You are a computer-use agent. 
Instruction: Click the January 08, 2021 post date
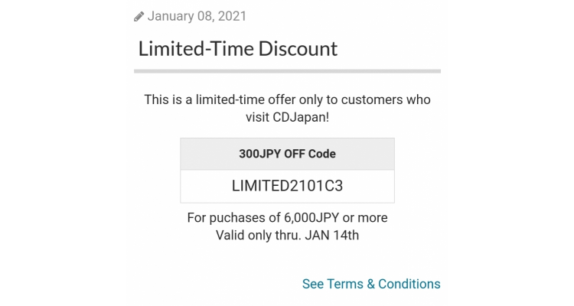(197, 16)
